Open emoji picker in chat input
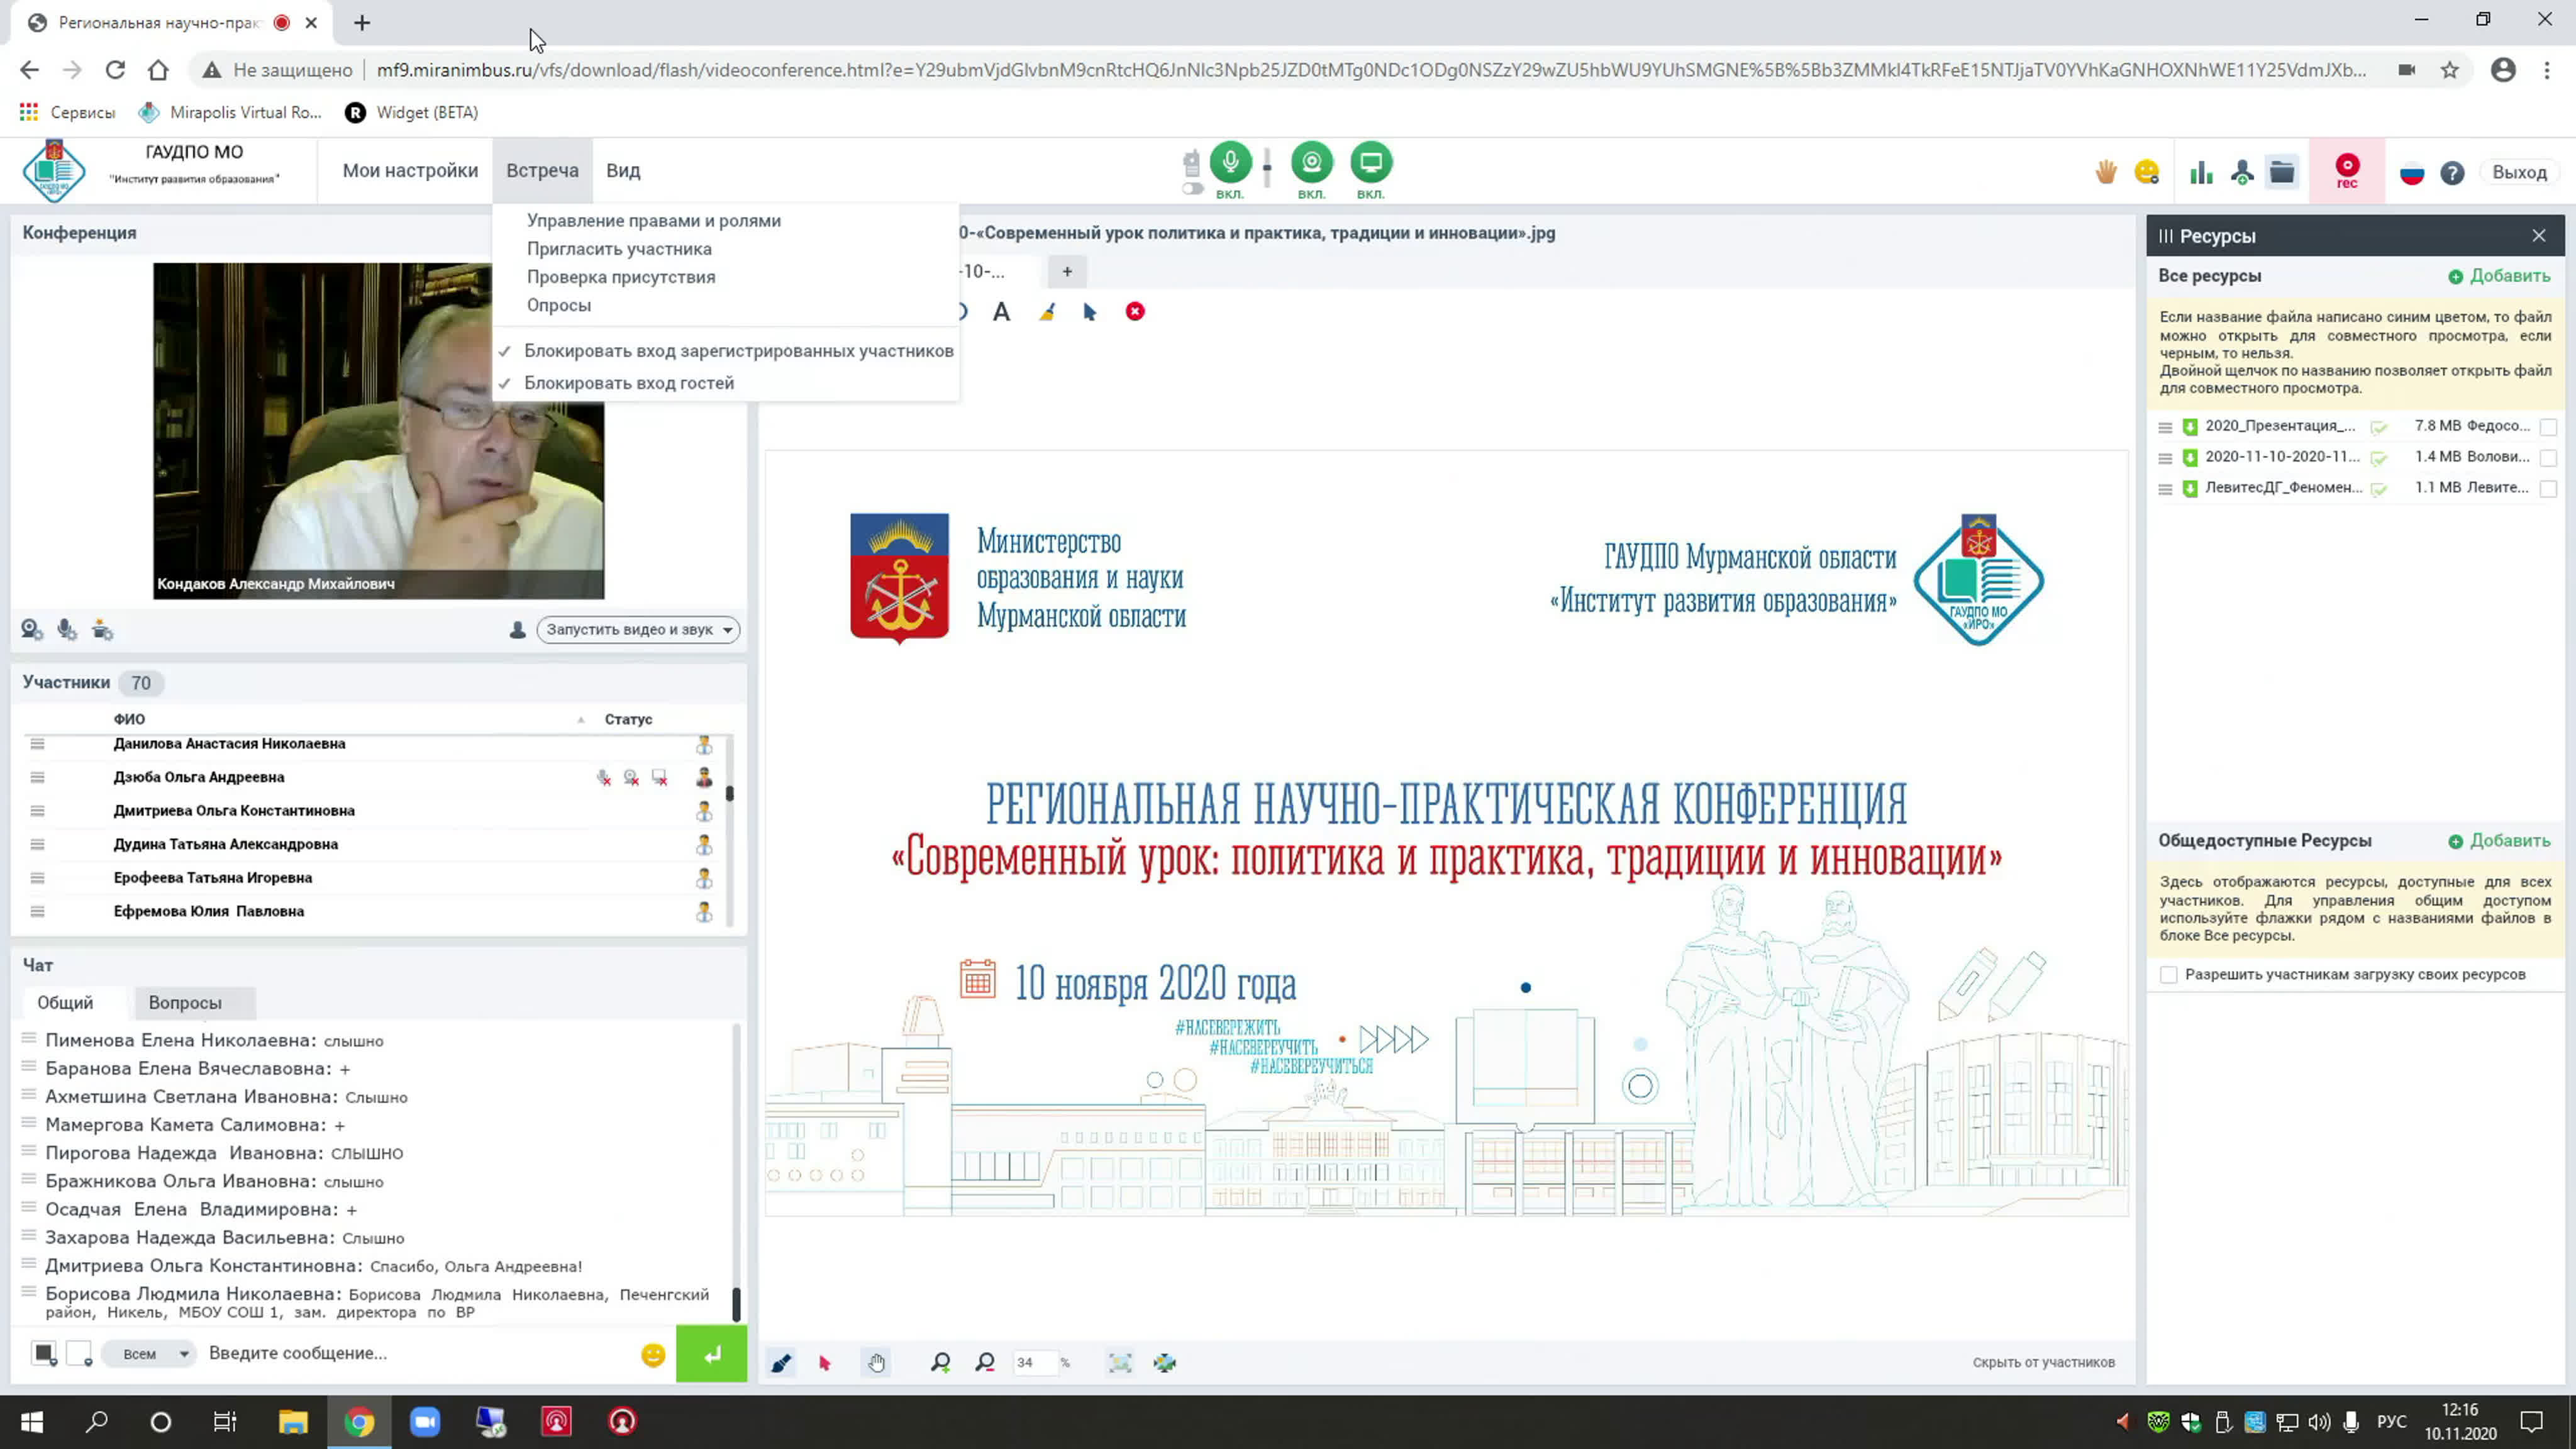Image resolution: width=2576 pixels, height=1449 pixels. [x=653, y=1354]
